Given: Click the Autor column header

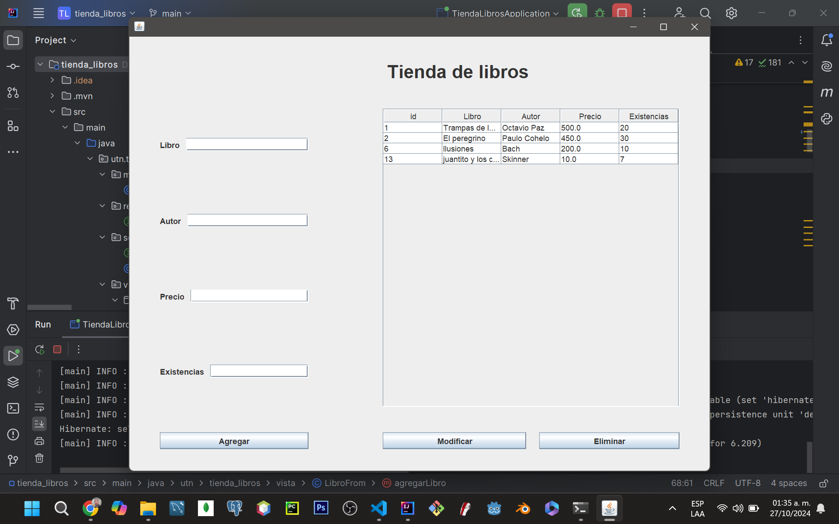Looking at the screenshot, I should [x=530, y=116].
